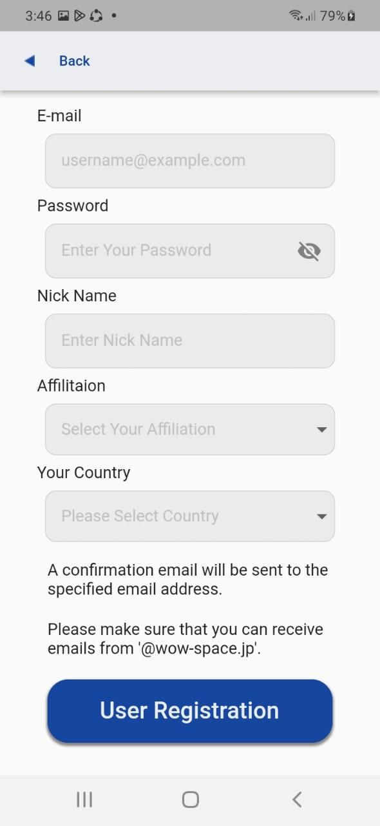
Task: Toggle password visibility eye icon
Action: point(309,251)
